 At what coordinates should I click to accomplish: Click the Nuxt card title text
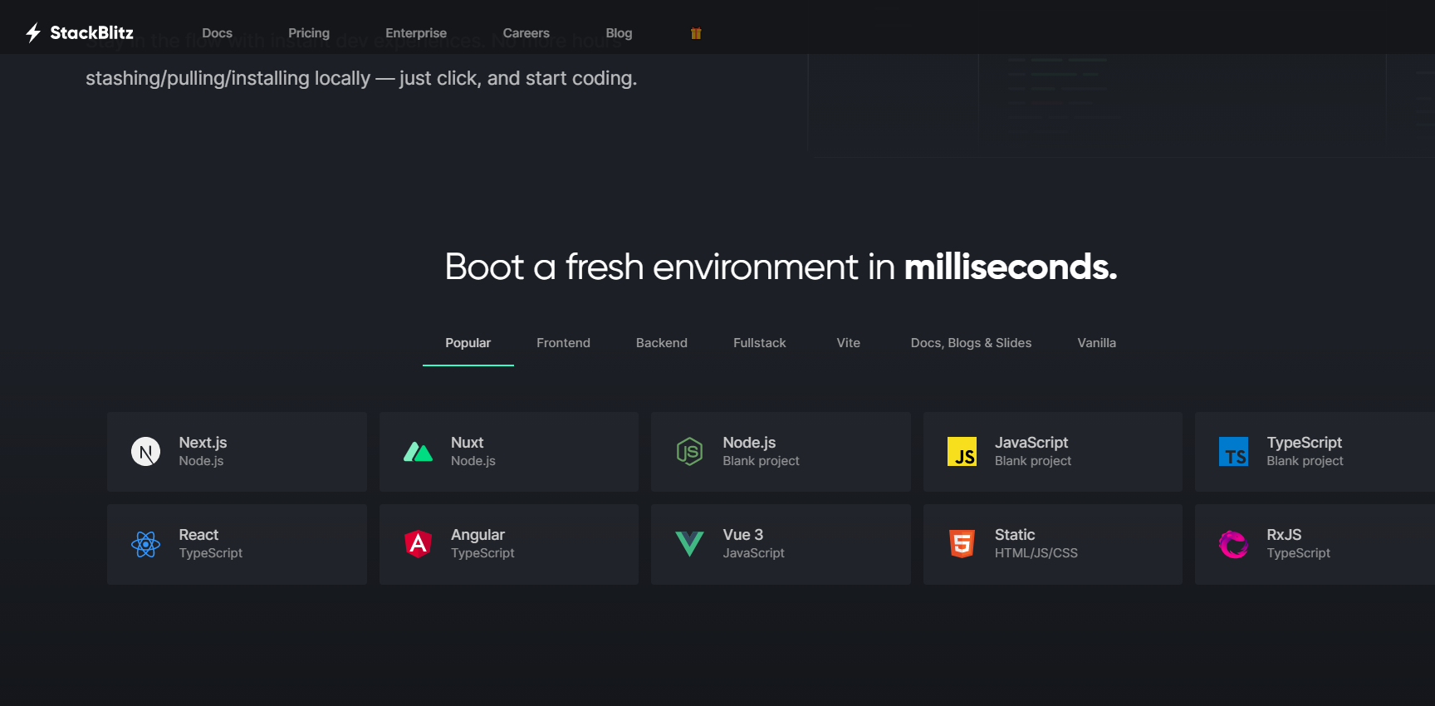click(x=468, y=443)
